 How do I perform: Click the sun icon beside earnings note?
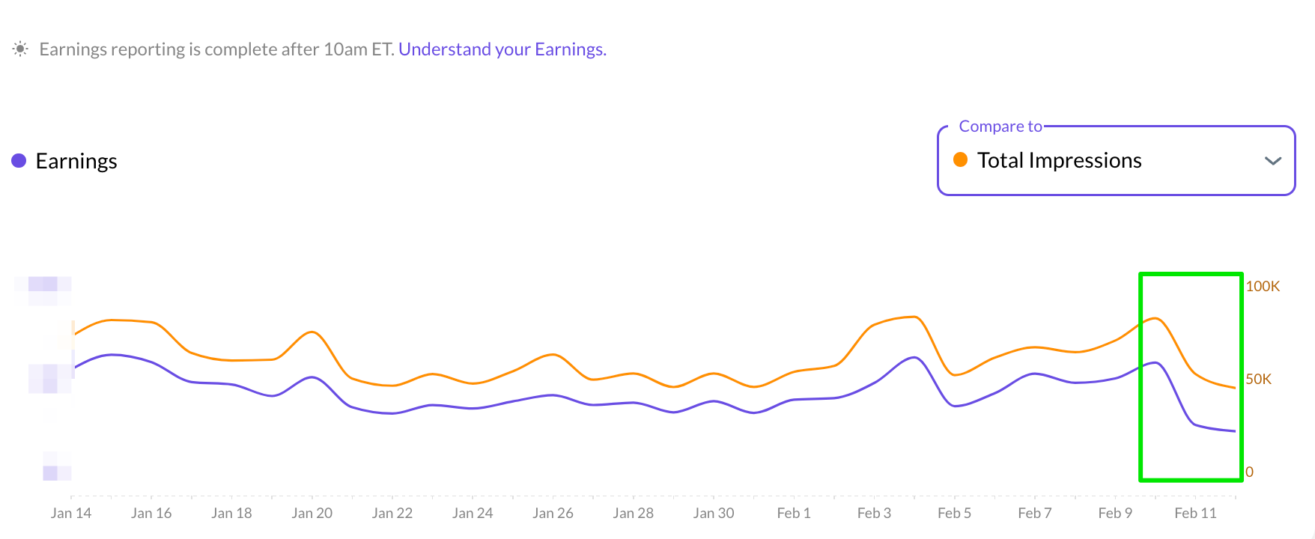click(x=20, y=49)
